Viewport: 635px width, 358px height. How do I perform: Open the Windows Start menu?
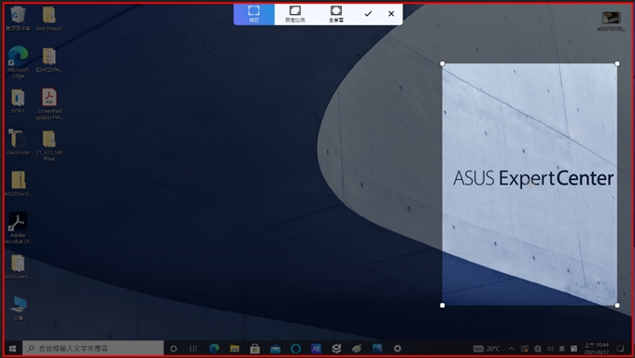(x=12, y=349)
